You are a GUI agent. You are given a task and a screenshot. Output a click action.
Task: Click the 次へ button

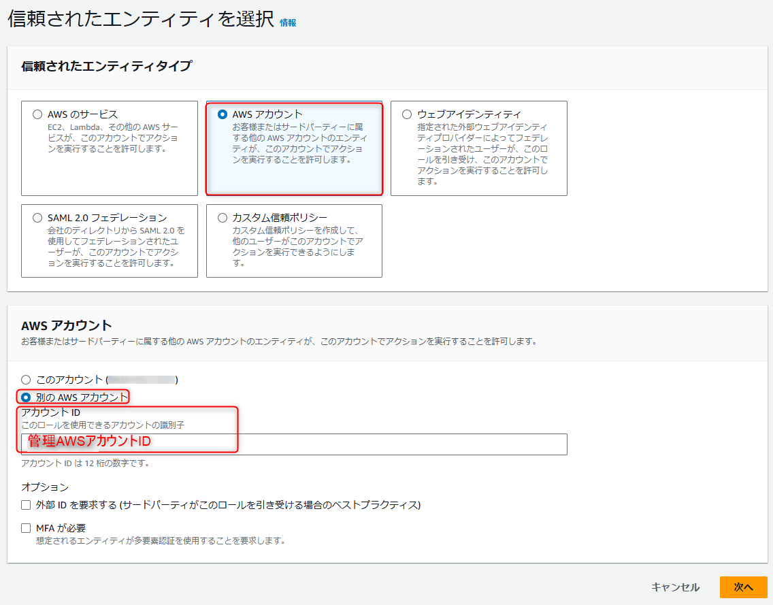click(x=744, y=587)
